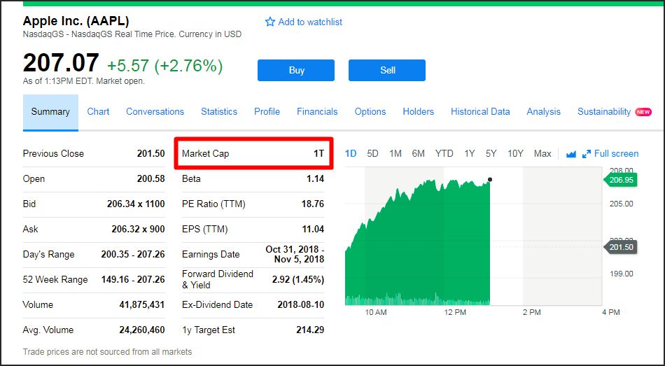
Task: Click the 52 Week Range label
Action: click(55, 279)
